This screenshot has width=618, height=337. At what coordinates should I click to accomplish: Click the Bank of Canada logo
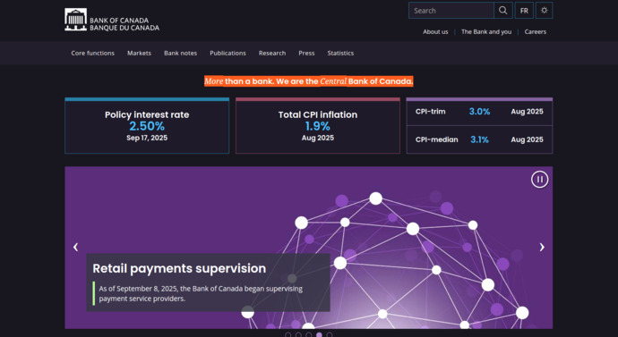coord(112,20)
